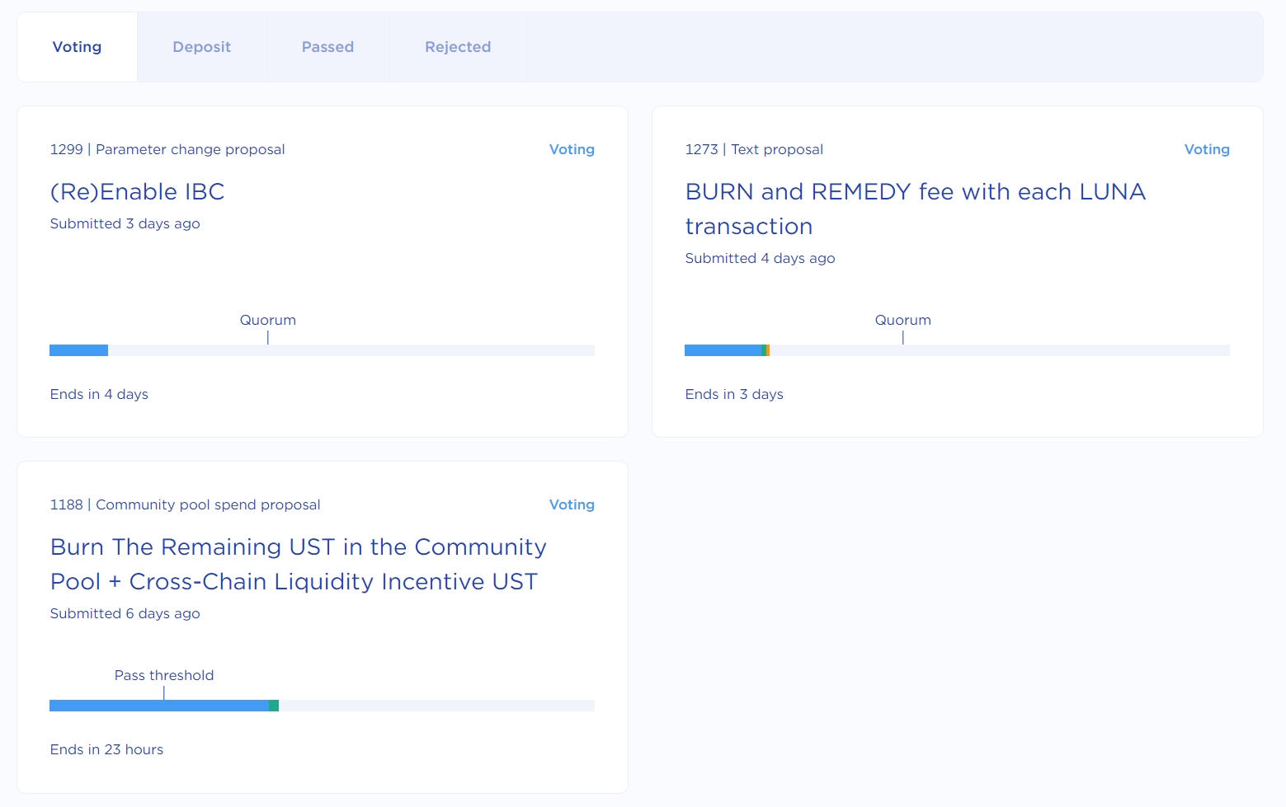The image size is (1286, 807).
Task: Select '1273 | Text proposal' label
Action: (754, 149)
